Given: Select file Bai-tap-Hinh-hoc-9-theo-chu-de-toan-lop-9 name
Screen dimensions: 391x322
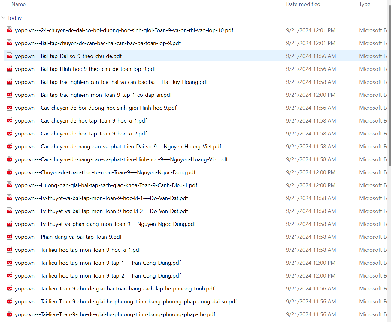Looking at the screenshot, I should [x=85, y=69].
